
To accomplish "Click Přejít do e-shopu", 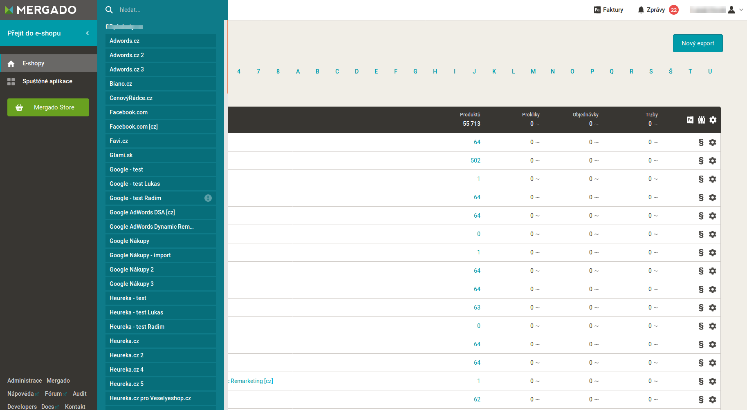I will [34, 33].
